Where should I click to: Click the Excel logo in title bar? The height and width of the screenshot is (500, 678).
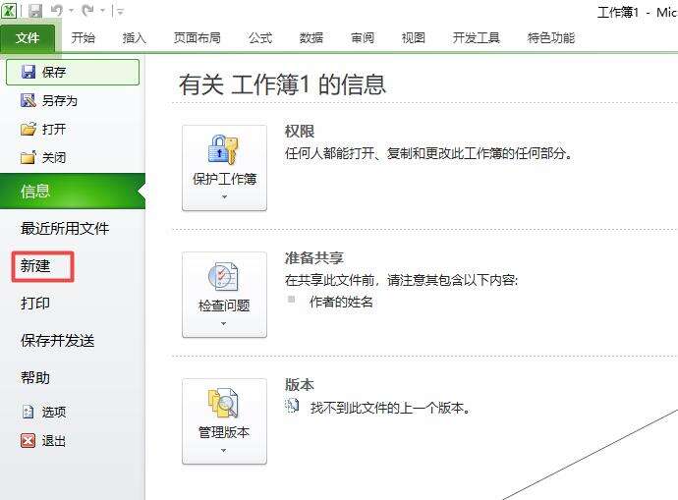point(9,11)
